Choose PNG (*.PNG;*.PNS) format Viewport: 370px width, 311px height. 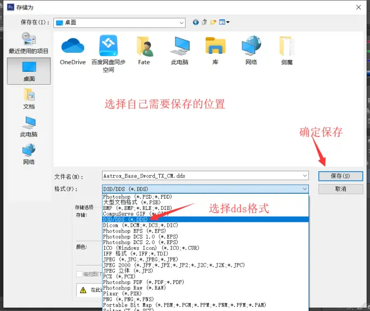pyautogui.click(x=205, y=299)
